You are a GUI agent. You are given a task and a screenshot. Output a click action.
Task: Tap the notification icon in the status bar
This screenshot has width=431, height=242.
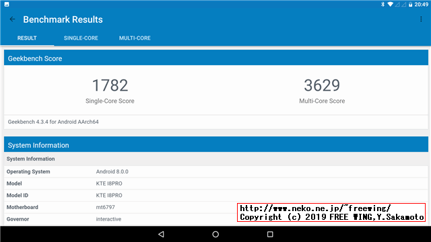coord(7,5)
